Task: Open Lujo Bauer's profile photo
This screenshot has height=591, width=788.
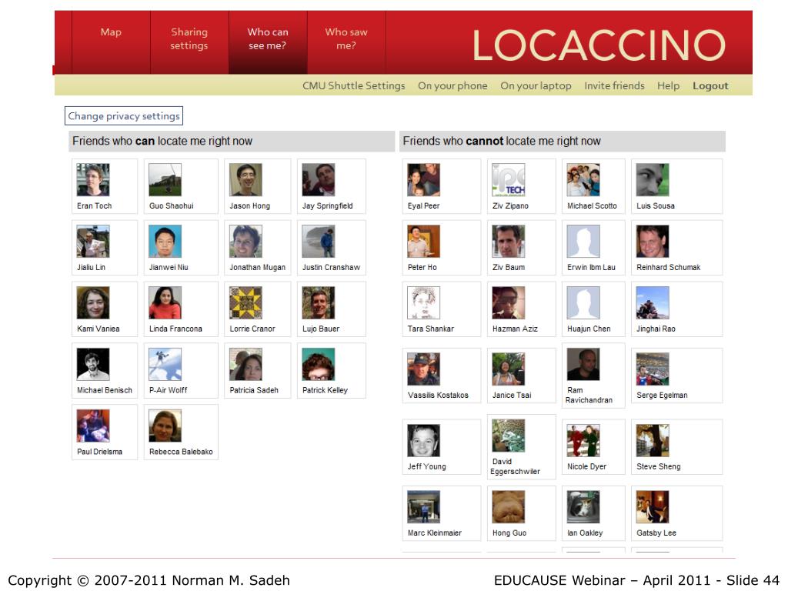Action: [x=318, y=302]
